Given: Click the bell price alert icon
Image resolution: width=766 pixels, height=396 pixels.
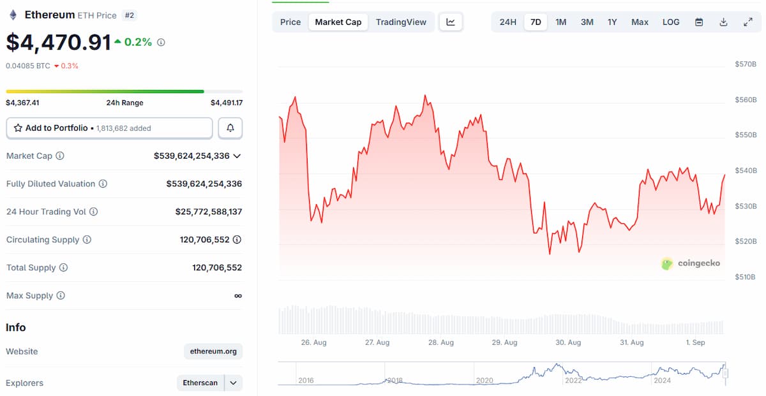Looking at the screenshot, I should pyautogui.click(x=230, y=128).
